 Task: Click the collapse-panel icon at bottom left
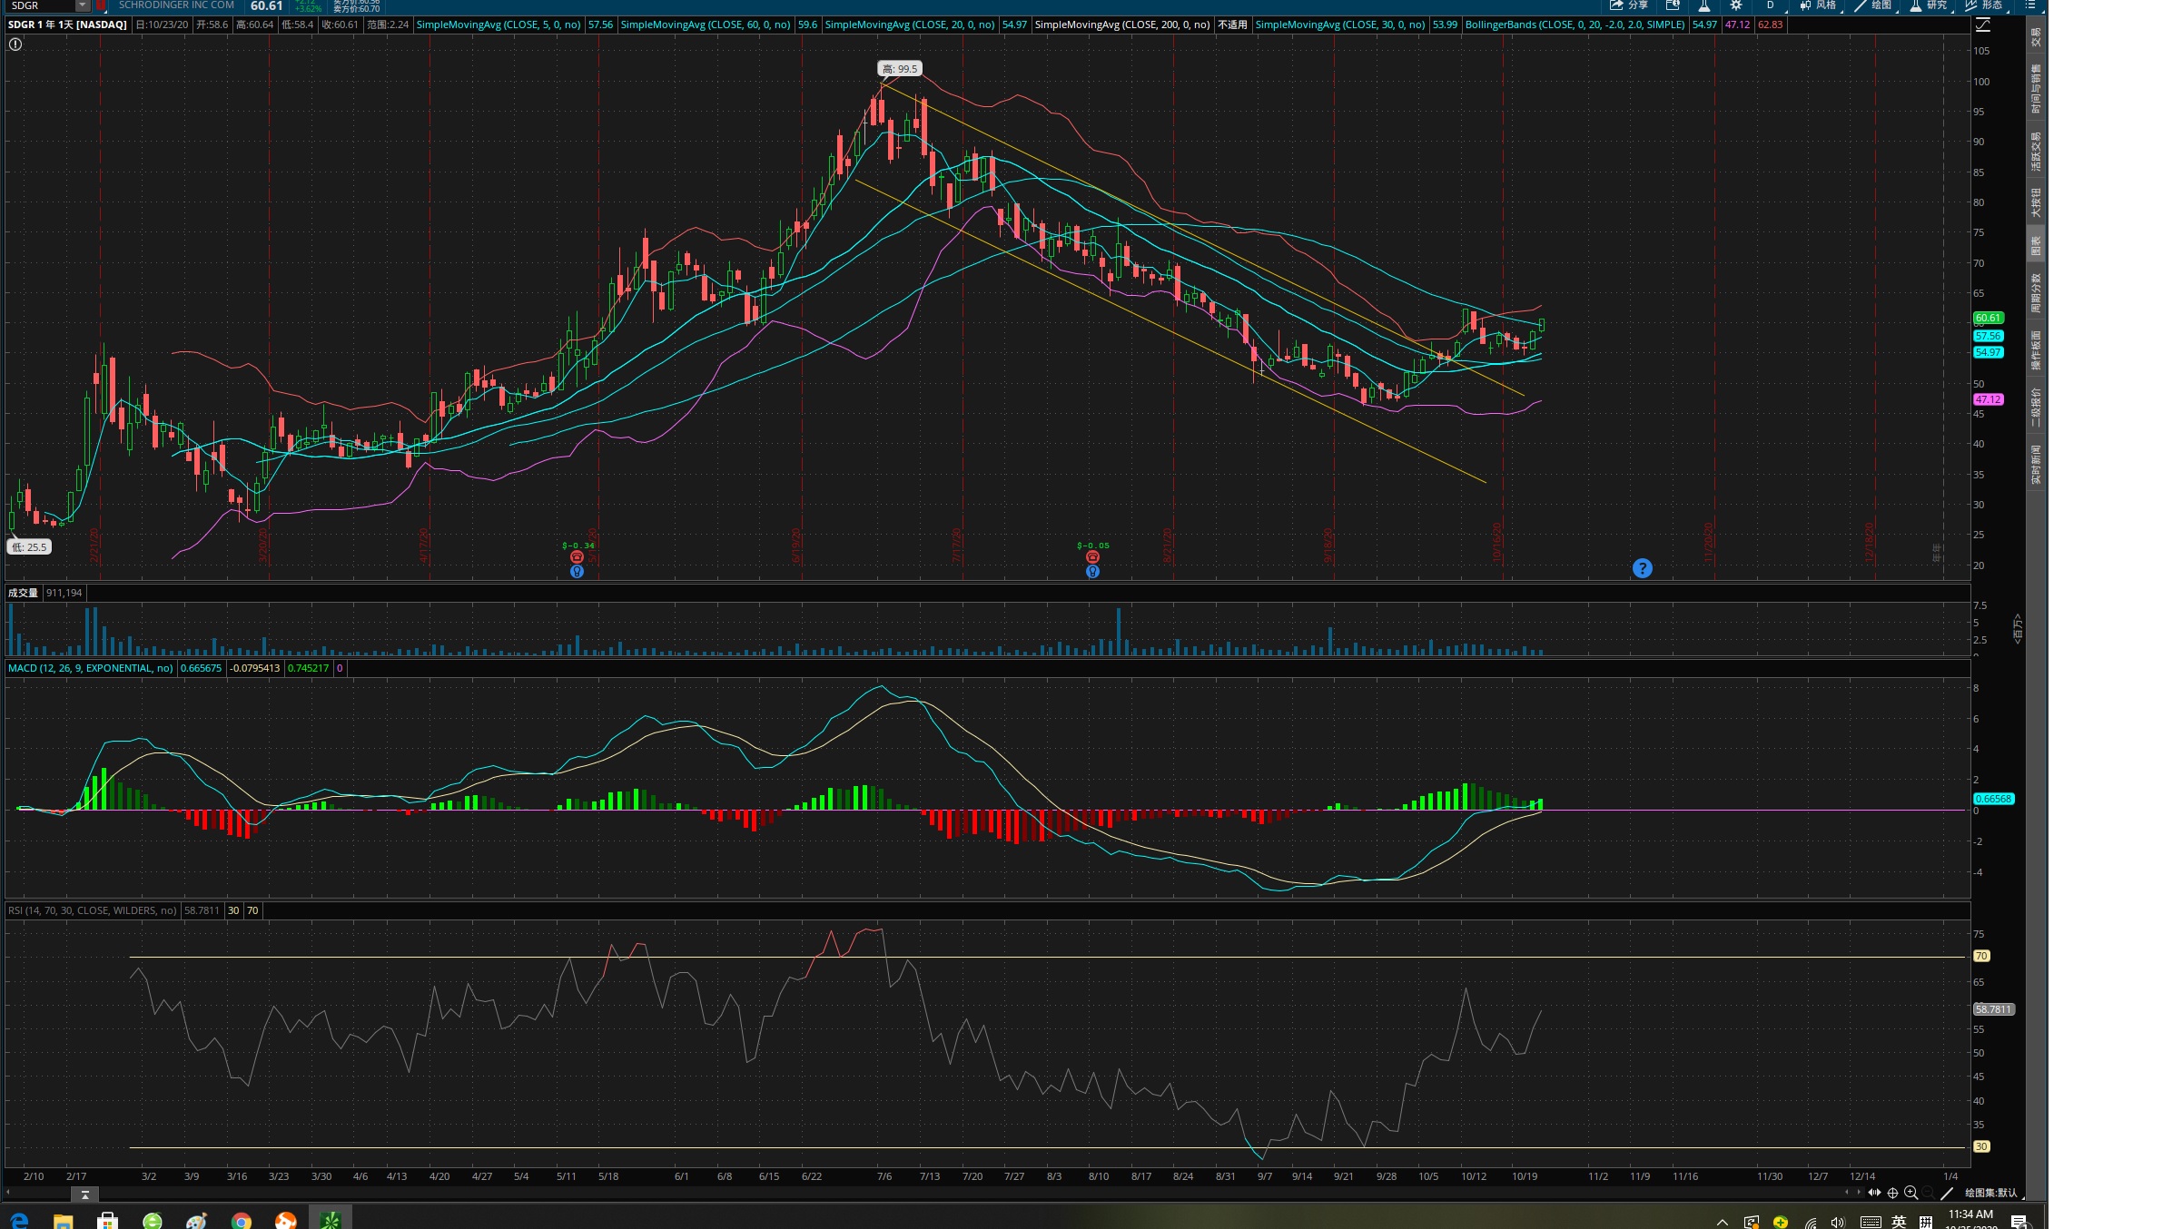[84, 1195]
